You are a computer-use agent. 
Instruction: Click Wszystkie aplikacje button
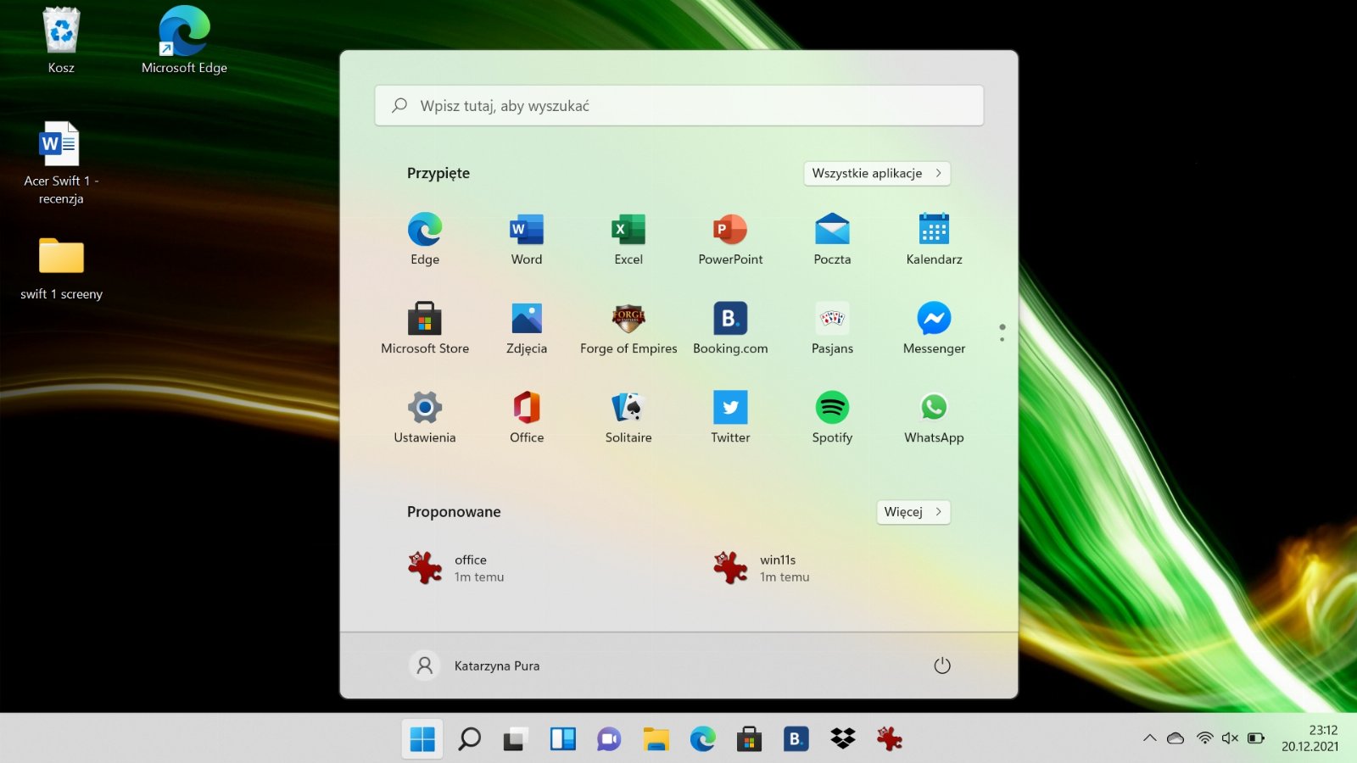pyautogui.click(x=877, y=173)
